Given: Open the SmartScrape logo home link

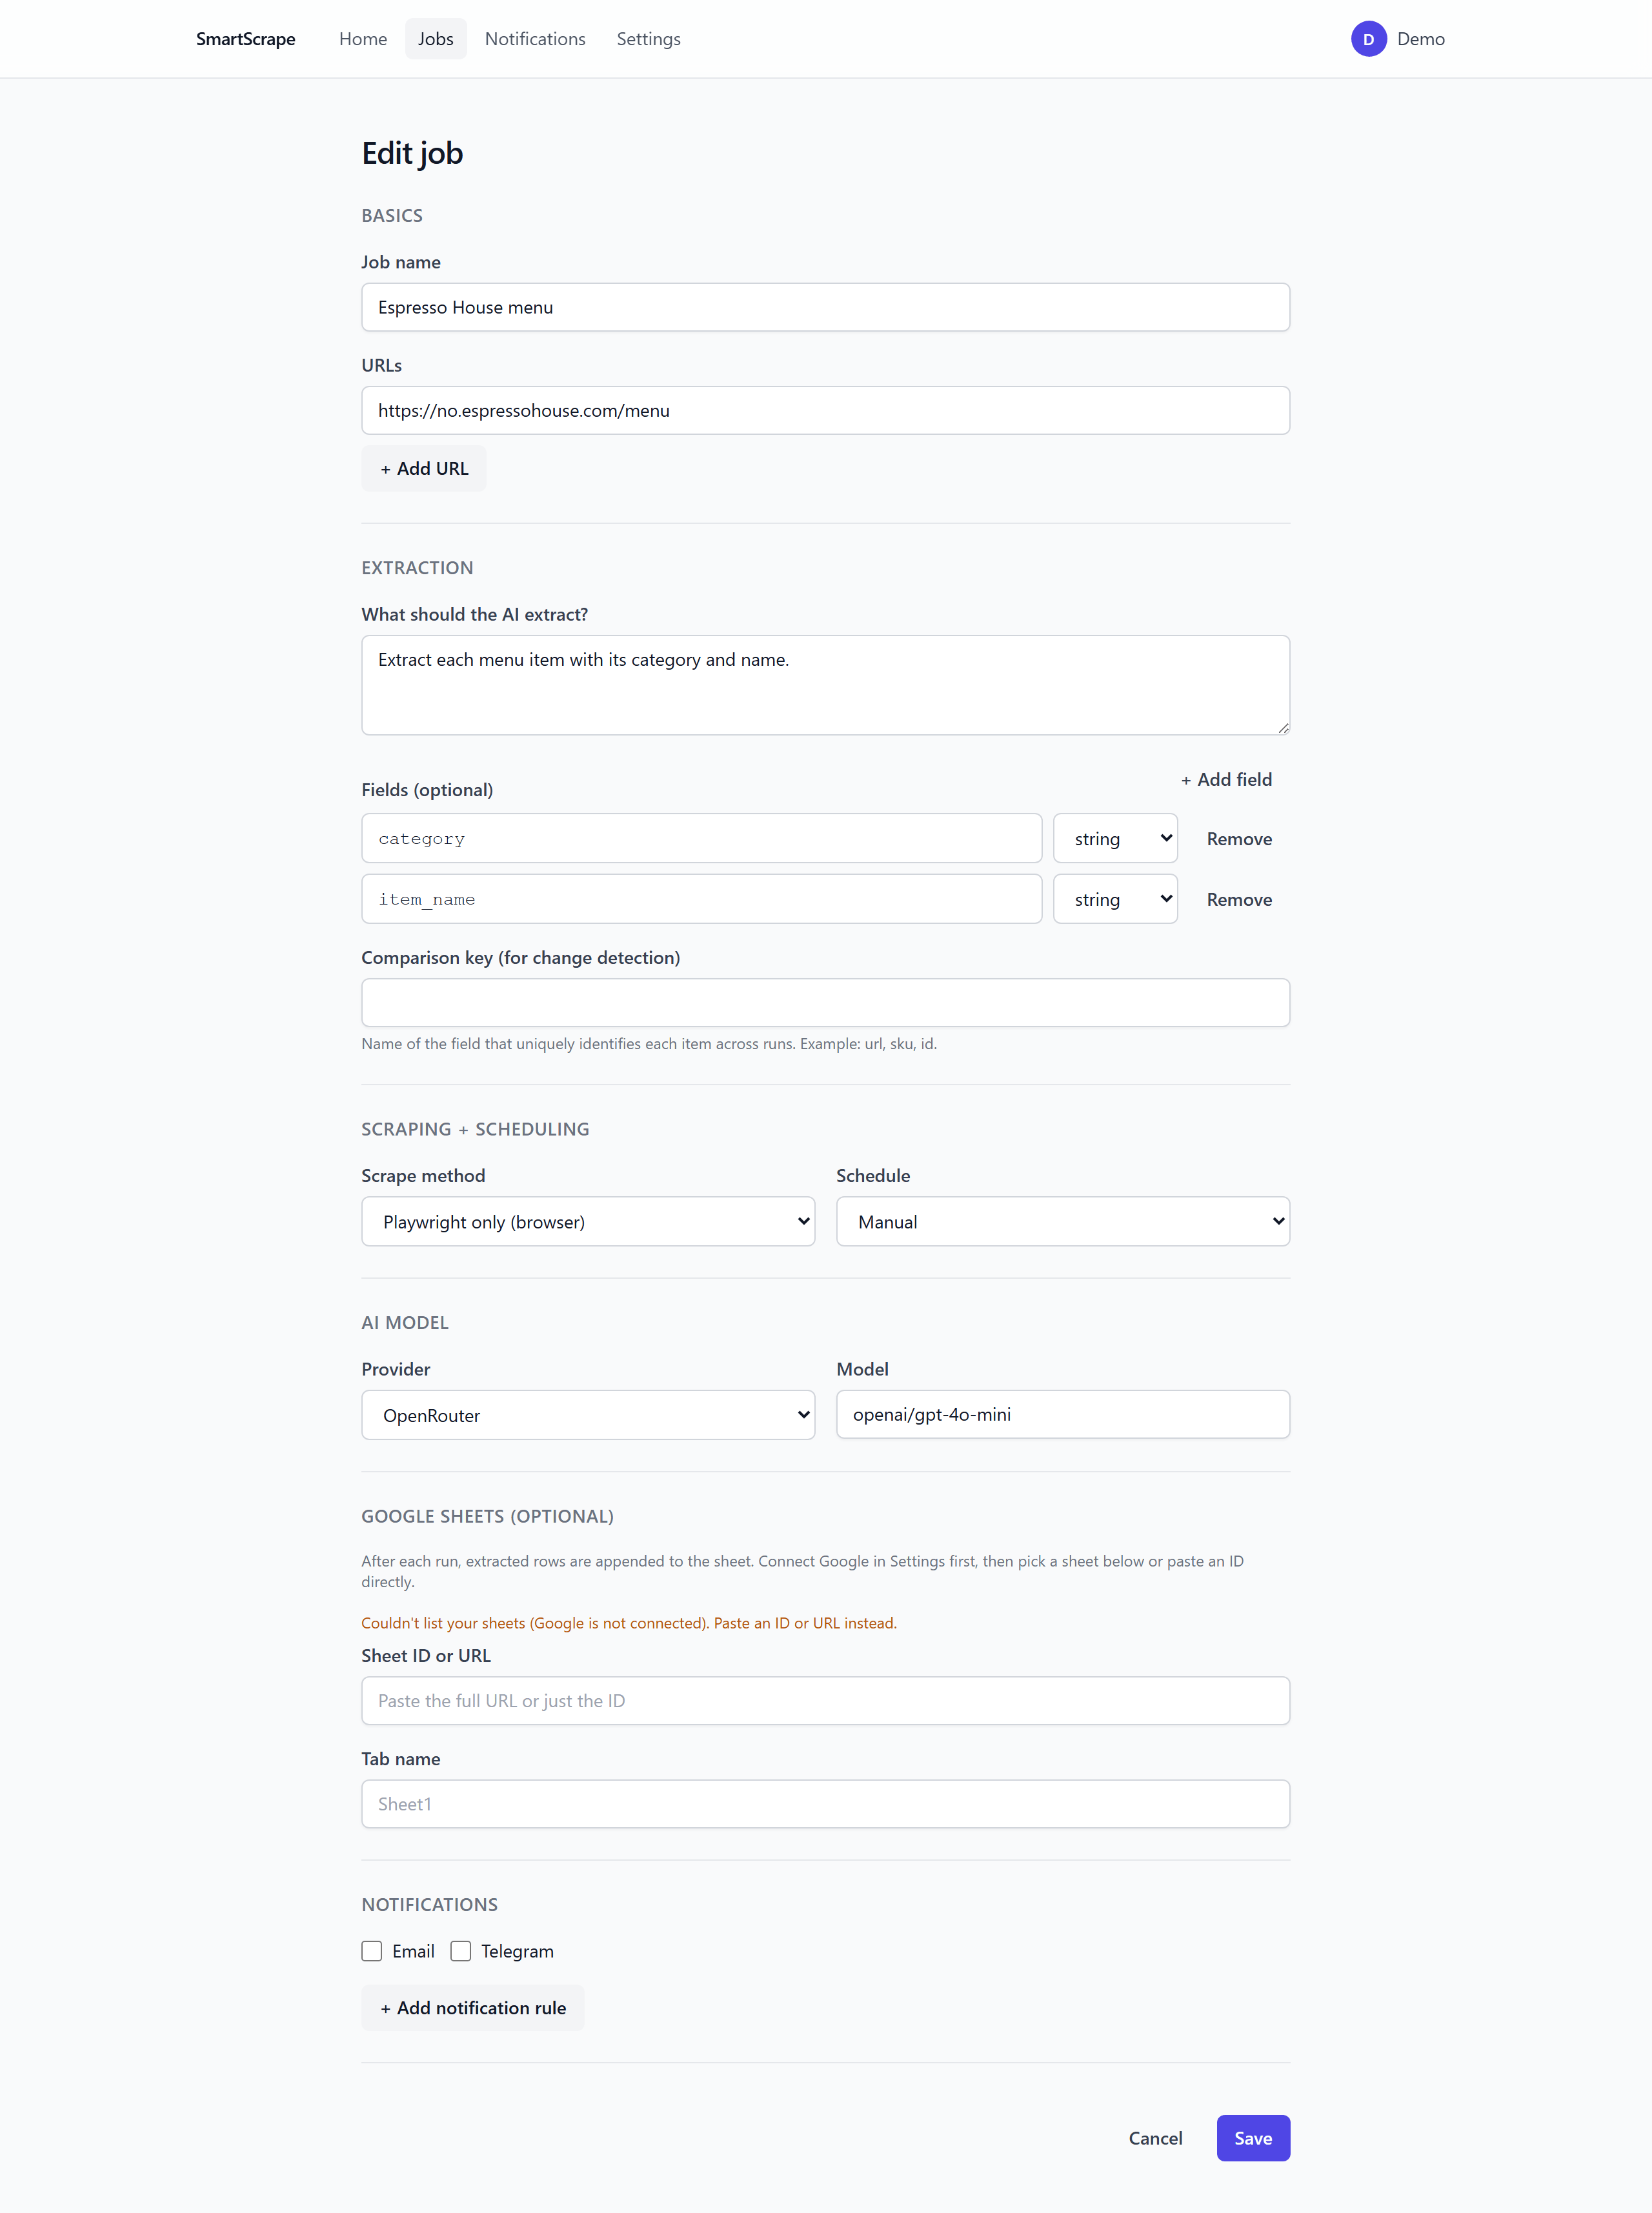Looking at the screenshot, I should pos(245,39).
